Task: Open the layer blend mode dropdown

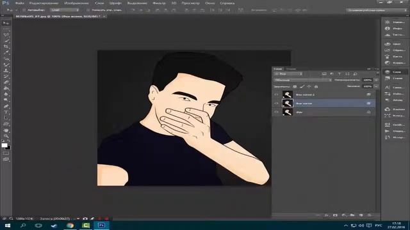Action: (x=303, y=80)
